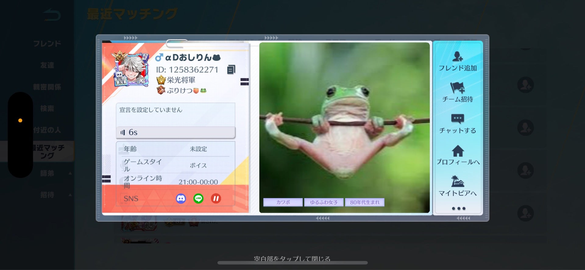Open the three-dots more menu
The width and height of the screenshot is (585, 270).
coord(459,208)
